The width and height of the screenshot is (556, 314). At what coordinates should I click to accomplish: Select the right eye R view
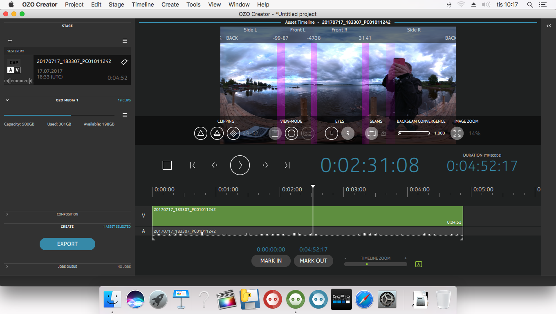(x=348, y=133)
